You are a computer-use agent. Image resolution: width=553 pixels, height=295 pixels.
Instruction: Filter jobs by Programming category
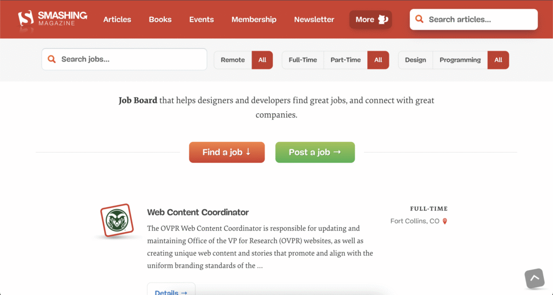pos(460,60)
